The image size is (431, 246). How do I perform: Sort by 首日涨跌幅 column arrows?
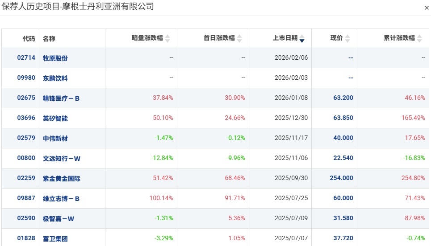point(239,38)
